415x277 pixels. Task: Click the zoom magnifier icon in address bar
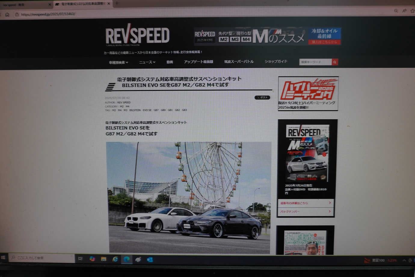396,11
